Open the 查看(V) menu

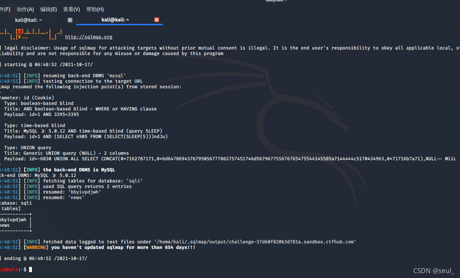(71, 9)
